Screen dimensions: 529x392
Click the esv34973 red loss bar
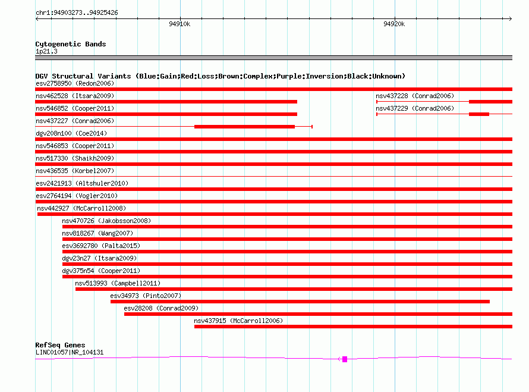coord(300,302)
